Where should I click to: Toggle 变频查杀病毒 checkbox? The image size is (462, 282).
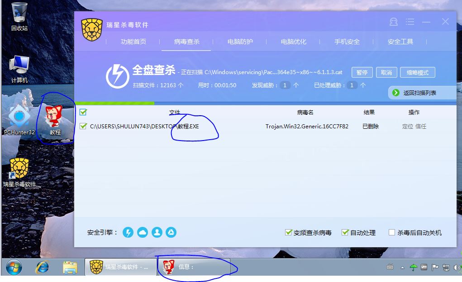pyautogui.click(x=288, y=232)
